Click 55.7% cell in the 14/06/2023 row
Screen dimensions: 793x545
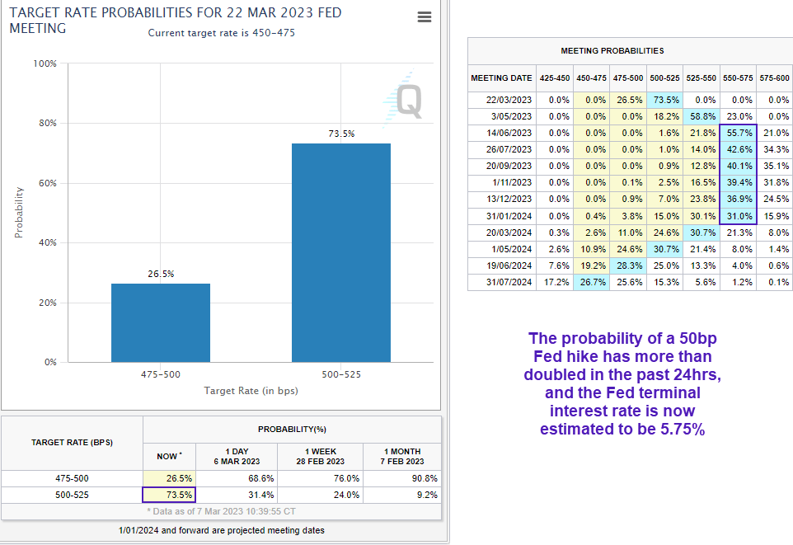pos(738,133)
